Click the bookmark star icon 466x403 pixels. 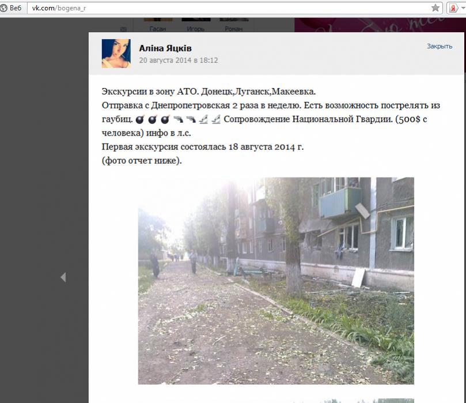(435, 8)
